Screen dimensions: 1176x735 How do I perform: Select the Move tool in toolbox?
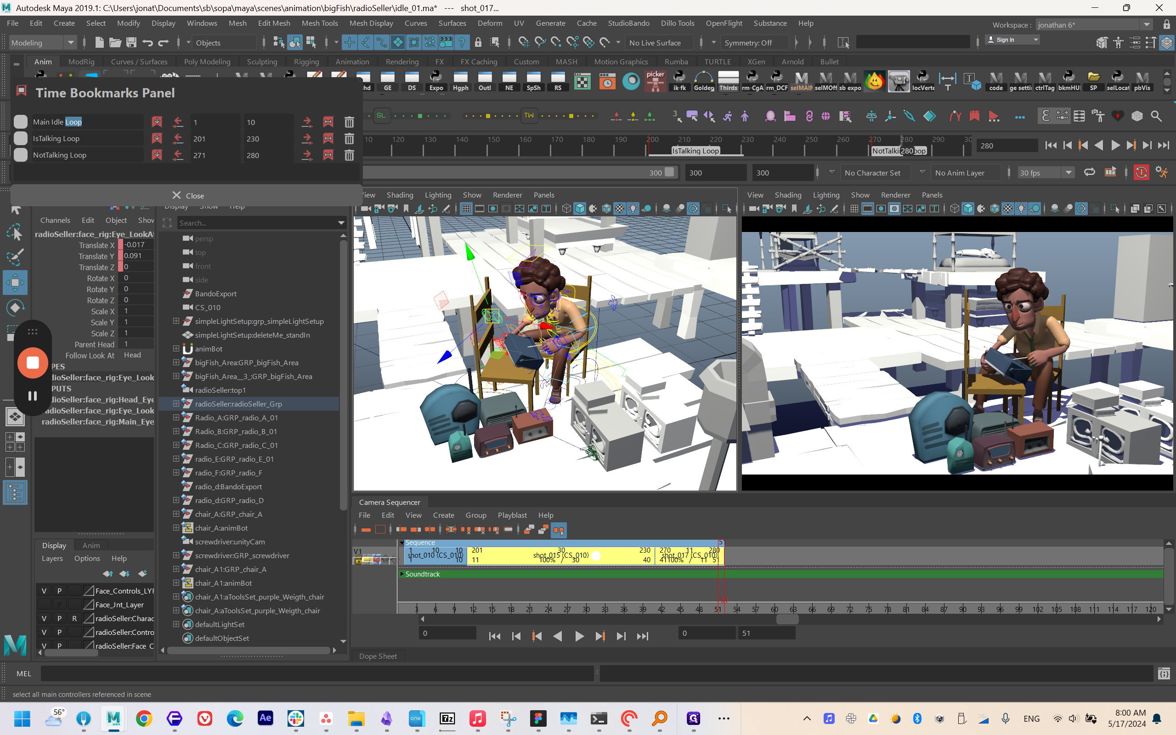click(15, 283)
